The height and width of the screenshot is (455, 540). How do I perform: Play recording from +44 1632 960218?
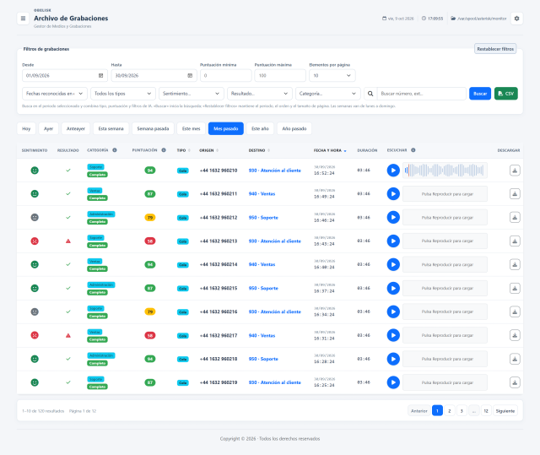coord(393,359)
